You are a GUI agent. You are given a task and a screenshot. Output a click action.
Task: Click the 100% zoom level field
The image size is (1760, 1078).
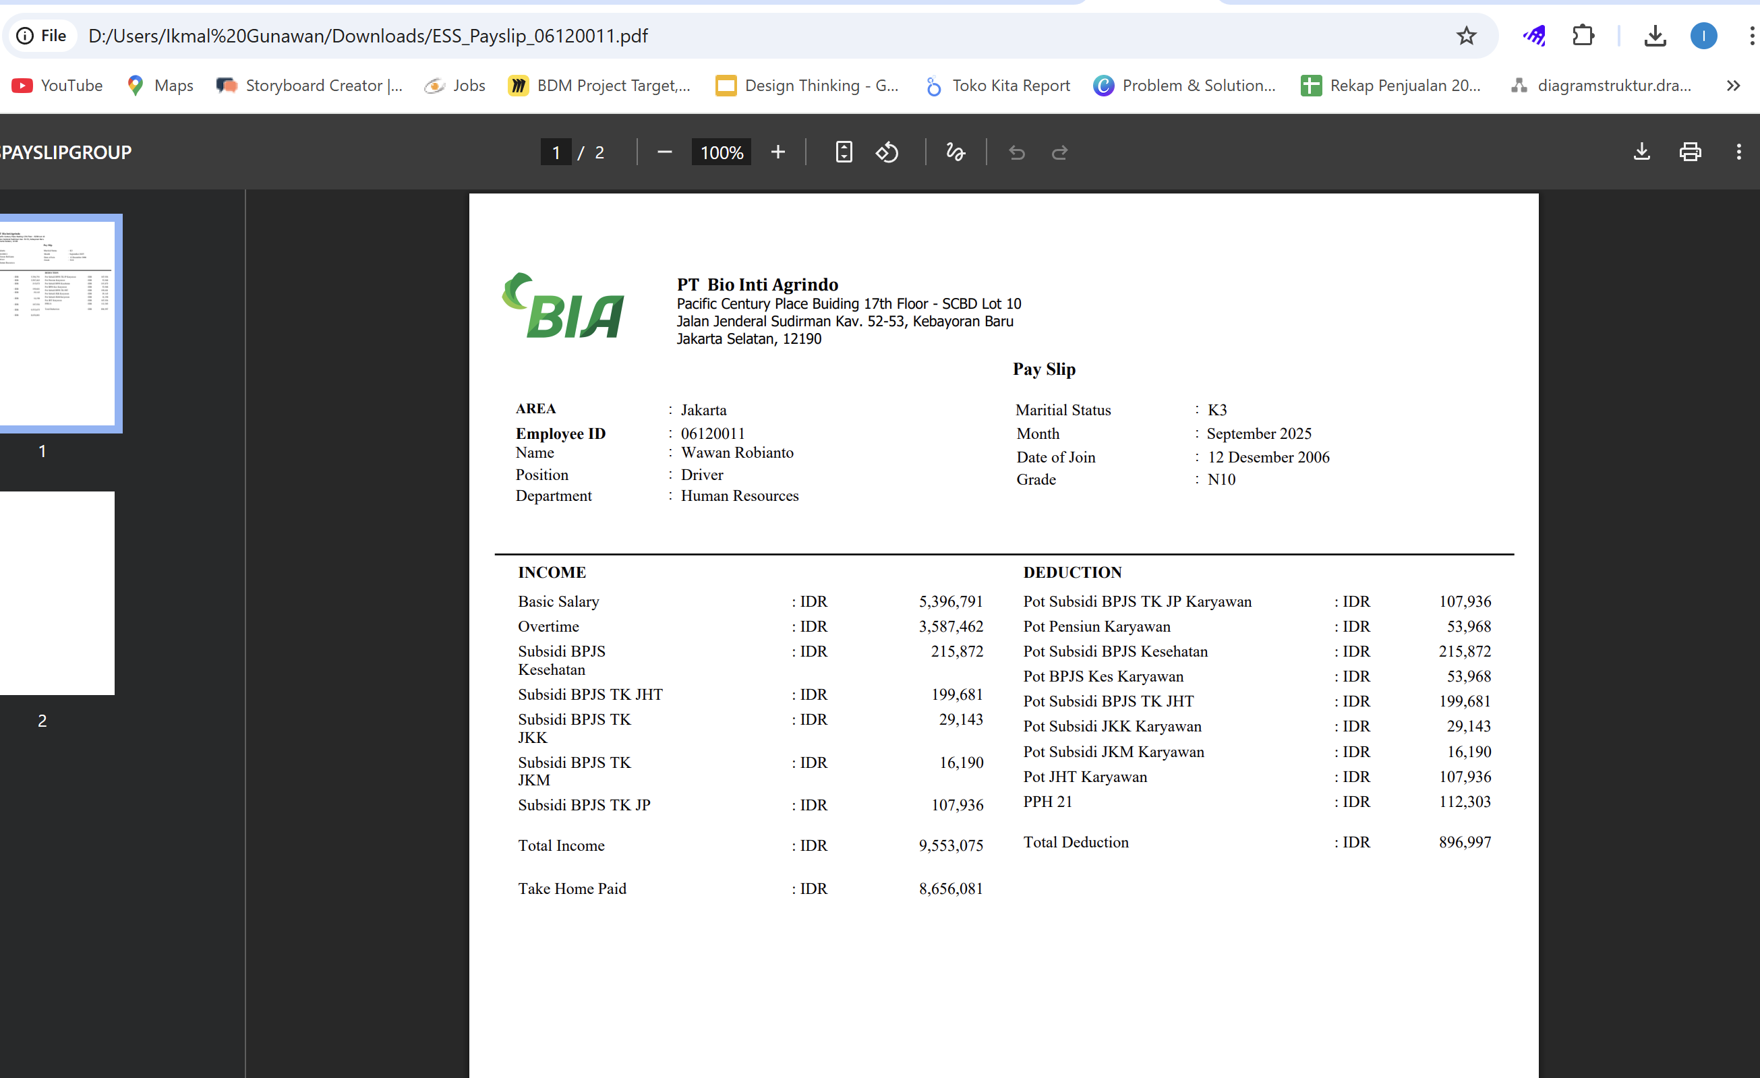(x=722, y=152)
